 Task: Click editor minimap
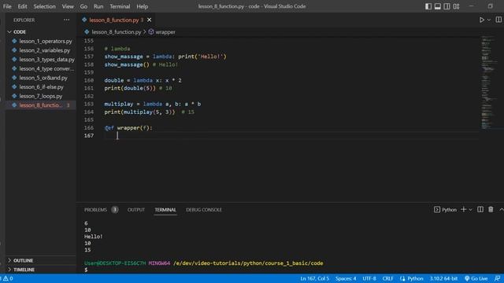488,82
